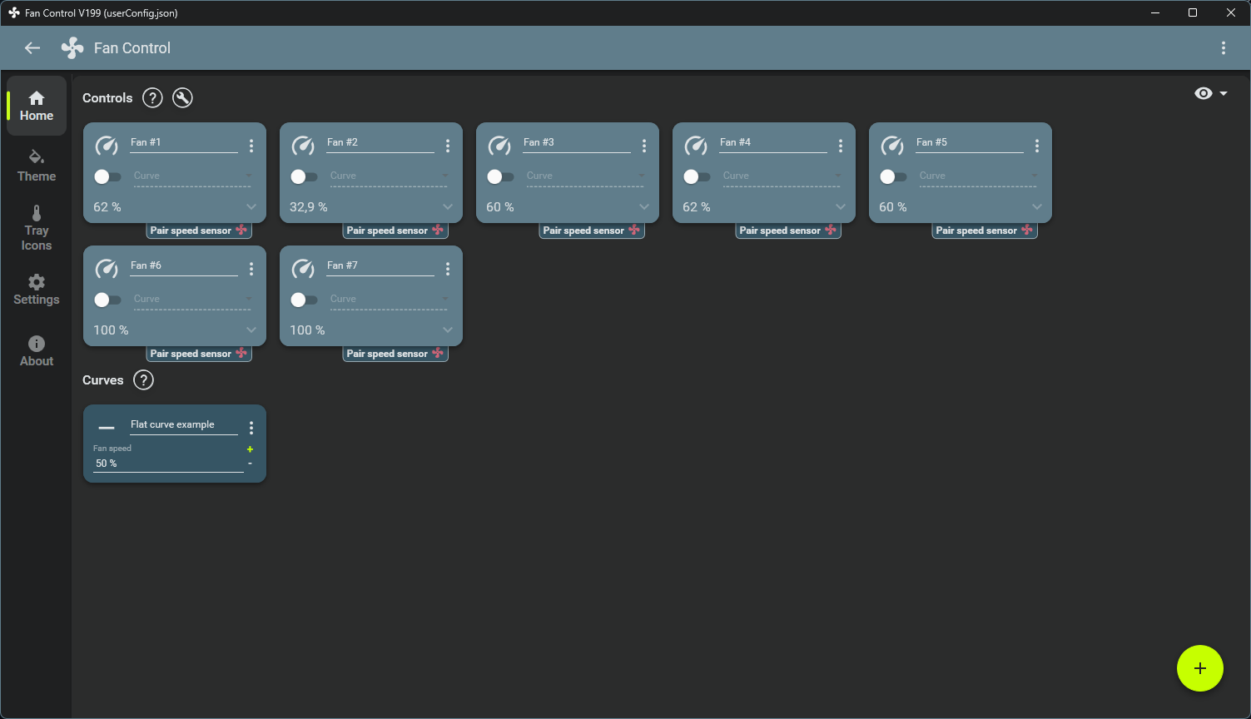The width and height of the screenshot is (1251, 719).
Task: Click Pair speed sensor under Fan #6
Action: pos(199,354)
